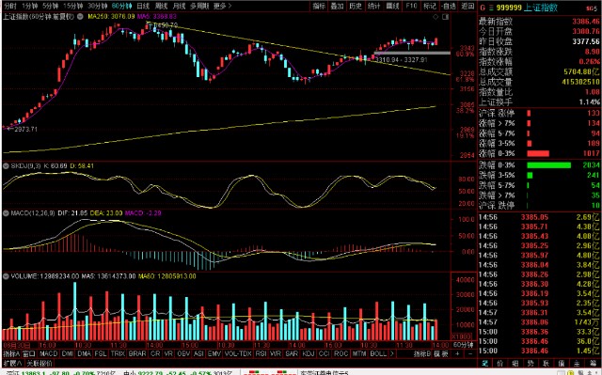Switch indicator to DMI
Viewport: 602px width, 375px height.
[68, 353]
